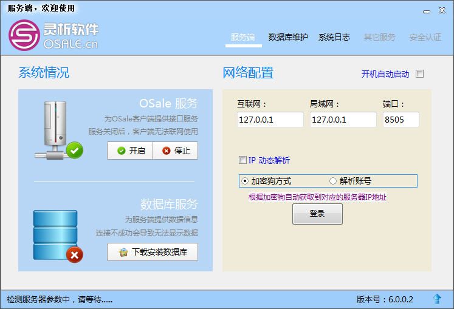Select the 加密狗方式 radio option

[245, 181]
